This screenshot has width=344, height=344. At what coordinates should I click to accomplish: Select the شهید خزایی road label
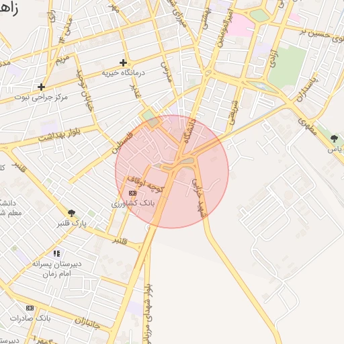pyautogui.click(x=199, y=198)
